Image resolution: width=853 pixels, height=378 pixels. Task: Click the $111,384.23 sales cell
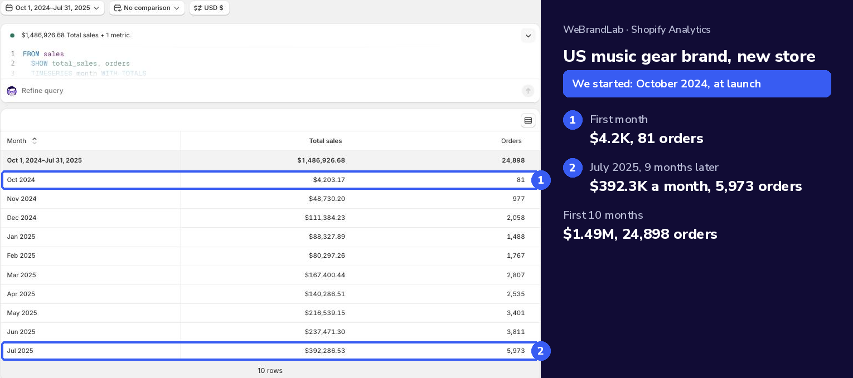pyautogui.click(x=325, y=218)
